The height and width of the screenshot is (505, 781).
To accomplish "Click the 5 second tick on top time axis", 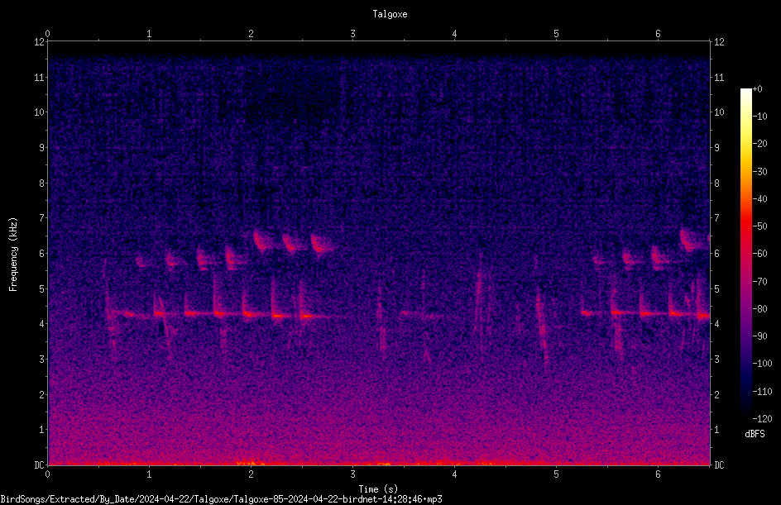I will point(556,34).
